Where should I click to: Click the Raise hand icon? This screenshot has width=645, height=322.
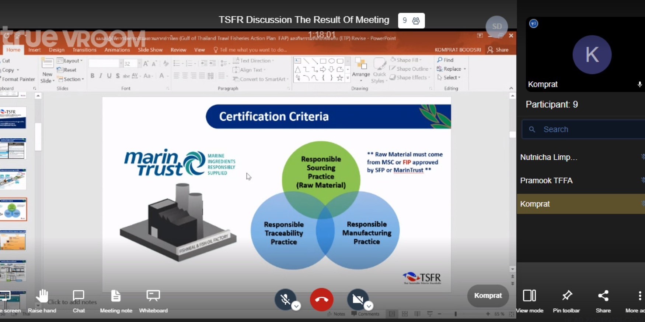[x=42, y=296]
